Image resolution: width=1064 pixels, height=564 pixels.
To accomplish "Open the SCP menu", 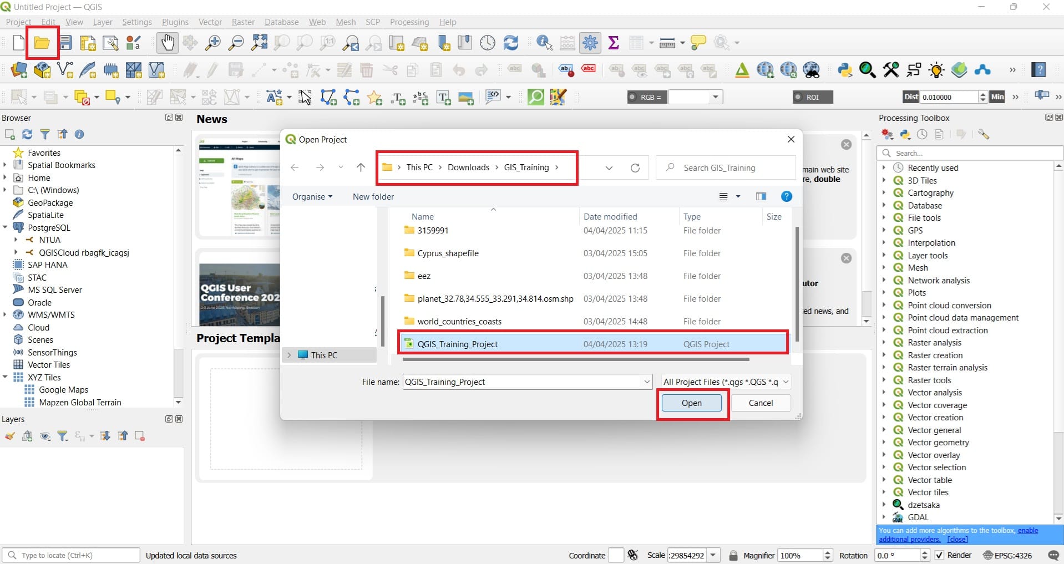I will [x=373, y=22].
